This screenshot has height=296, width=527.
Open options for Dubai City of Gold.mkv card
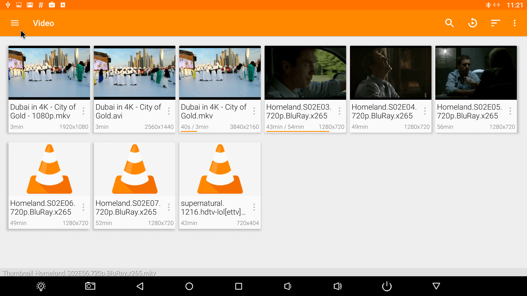coord(254,111)
